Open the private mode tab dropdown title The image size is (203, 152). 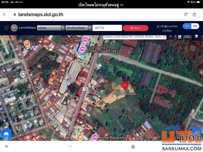pyautogui.click(x=101, y=5)
